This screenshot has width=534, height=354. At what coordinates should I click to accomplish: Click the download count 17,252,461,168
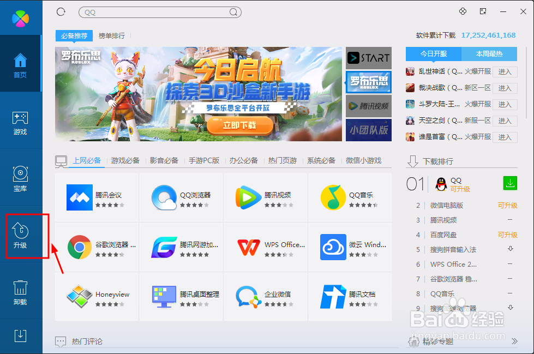(x=488, y=35)
